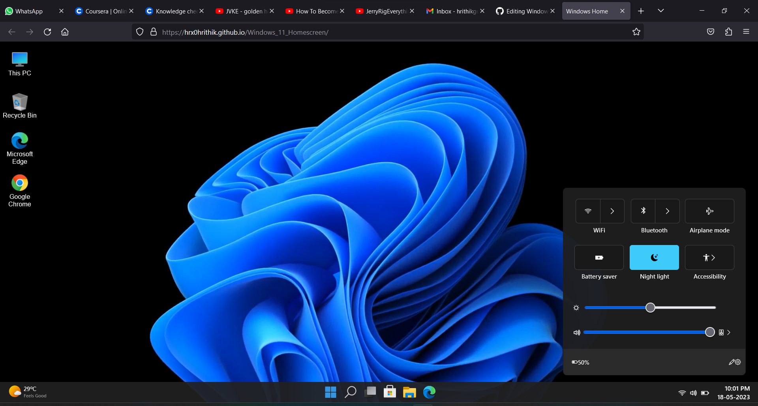Click the weather widget showing 29°C
Viewport: 758px width, 406px height.
coord(28,392)
